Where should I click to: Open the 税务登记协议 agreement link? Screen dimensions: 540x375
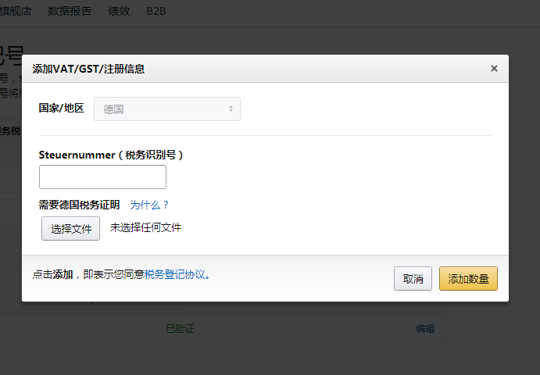[x=174, y=274]
